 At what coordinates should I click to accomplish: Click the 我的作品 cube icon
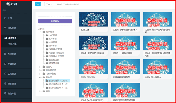click(x=5, y=94)
